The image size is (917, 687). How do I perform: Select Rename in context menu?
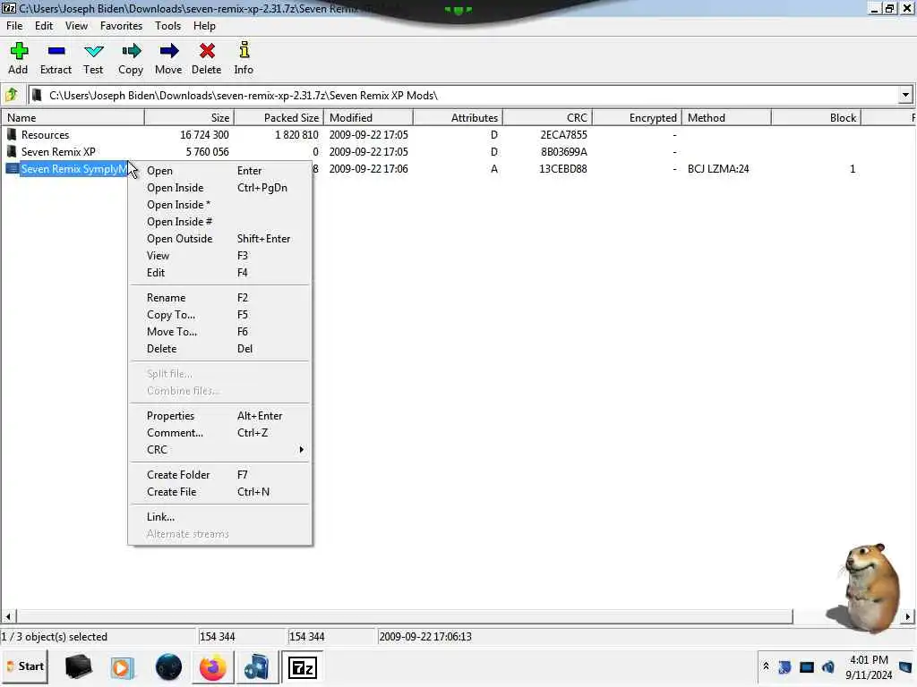click(220, 297)
